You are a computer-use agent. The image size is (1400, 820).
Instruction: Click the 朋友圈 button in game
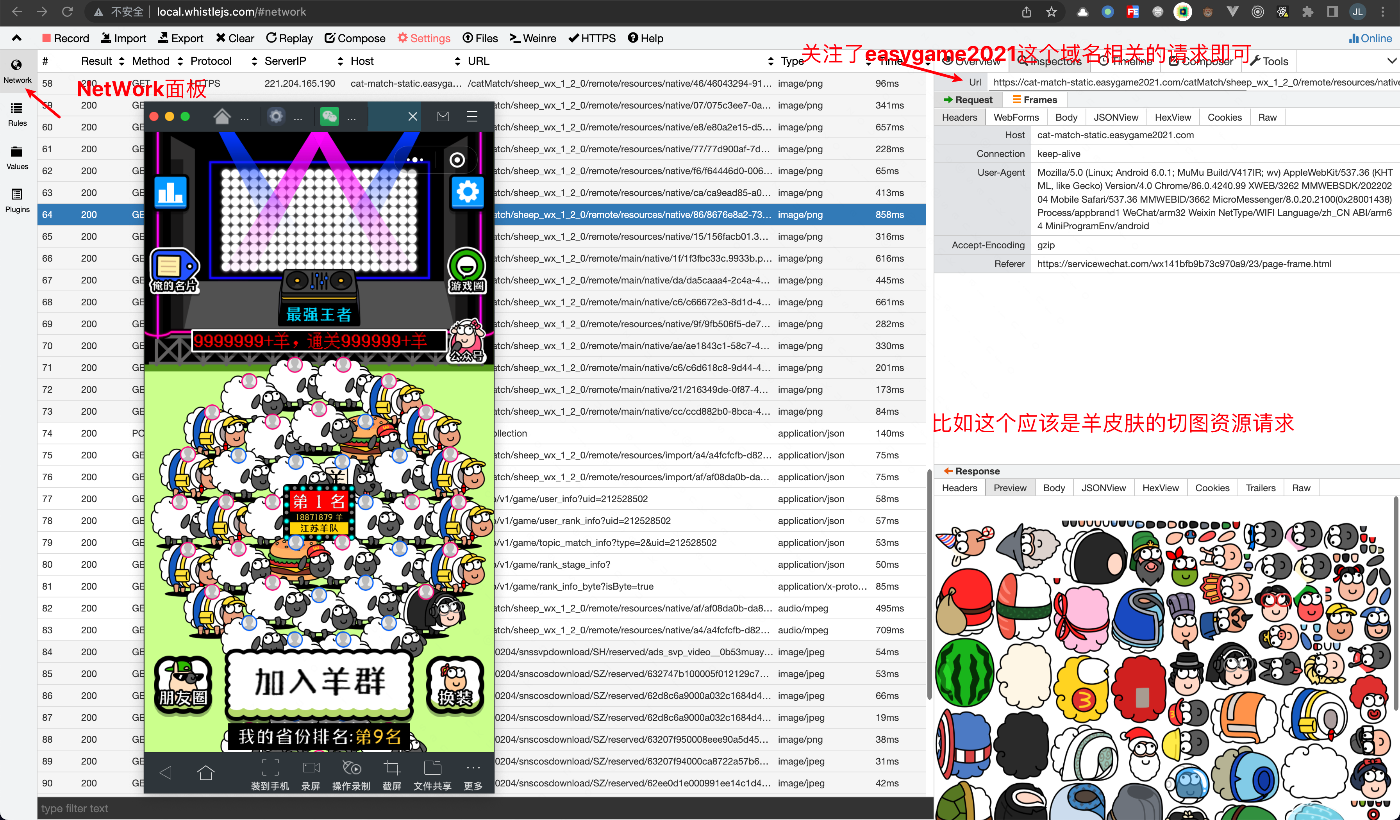183,685
